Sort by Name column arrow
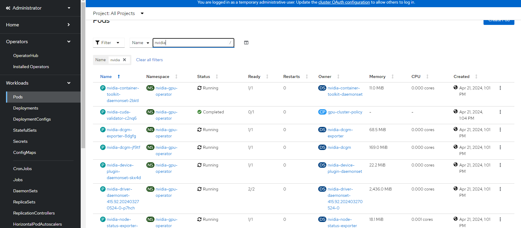This screenshot has height=228, width=521. 119,76
